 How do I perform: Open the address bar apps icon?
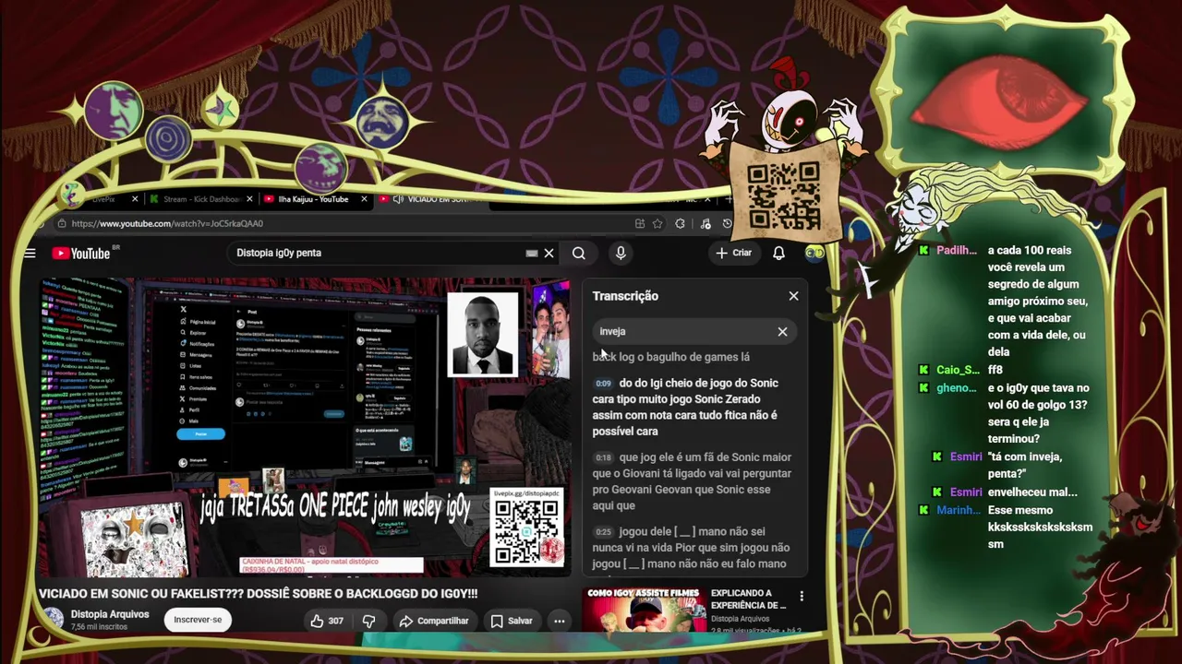coord(639,223)
